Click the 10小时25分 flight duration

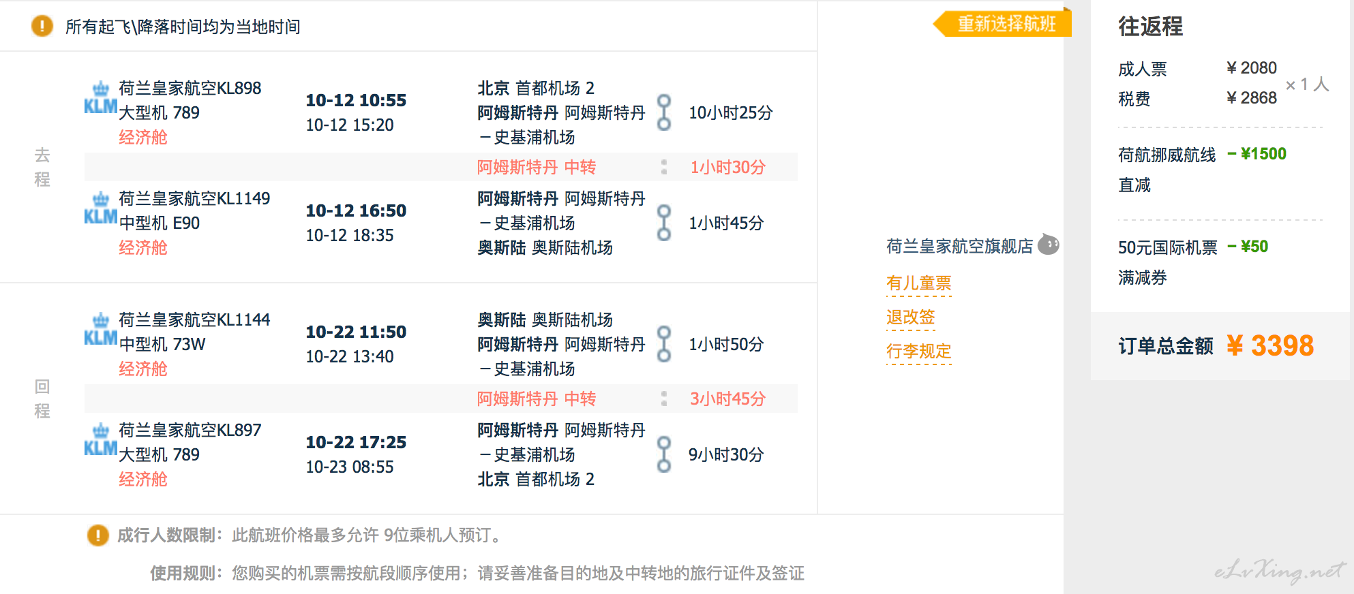[731, 112]
